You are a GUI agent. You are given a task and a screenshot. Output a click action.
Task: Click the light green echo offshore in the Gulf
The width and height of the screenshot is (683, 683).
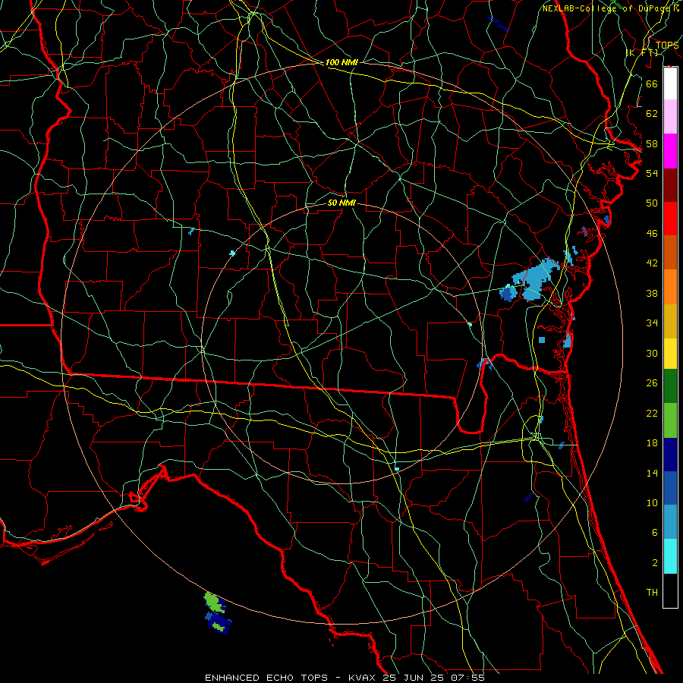212,602
